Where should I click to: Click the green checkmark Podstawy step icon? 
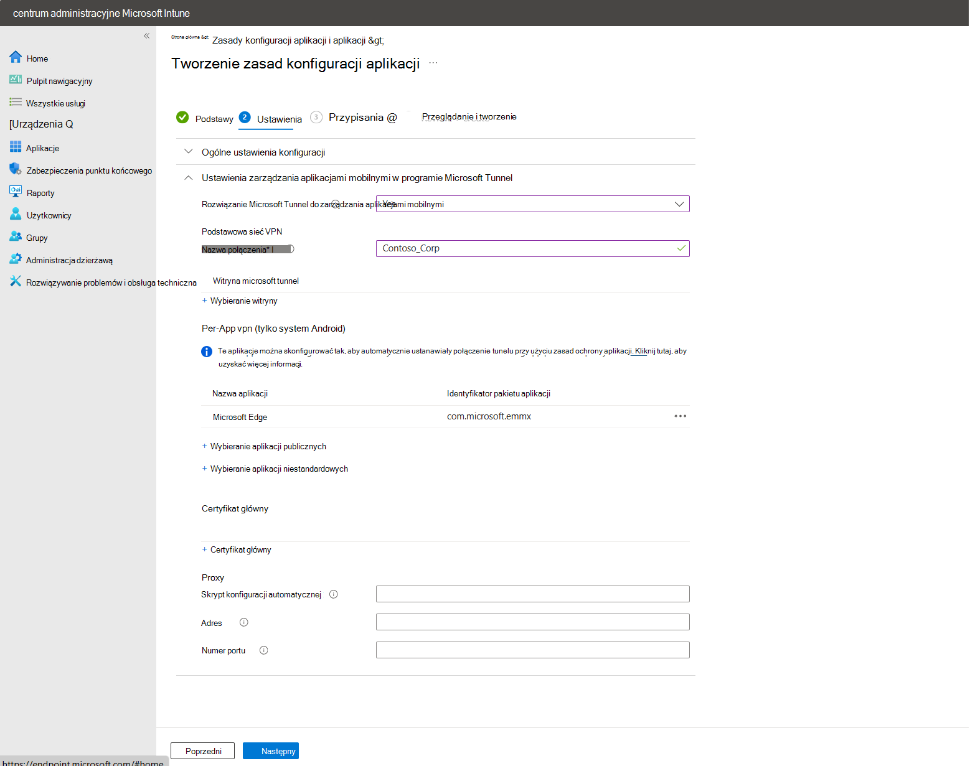coord(182,117)
